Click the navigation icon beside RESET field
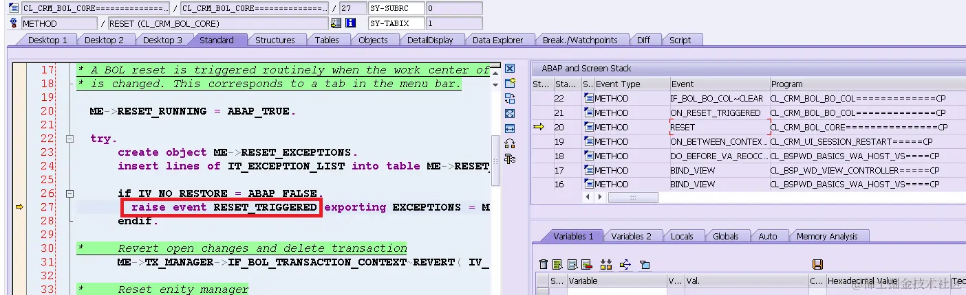The height and width of the screenshot is (295, 966). [x=336, y=23]
